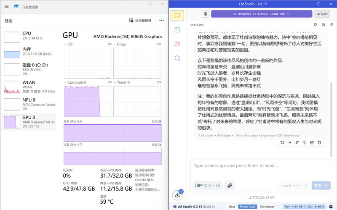This screenshot has width=337, height=210.
Task: Open the Developer terminal sidebar icon
Action: [x=177, y=30]
